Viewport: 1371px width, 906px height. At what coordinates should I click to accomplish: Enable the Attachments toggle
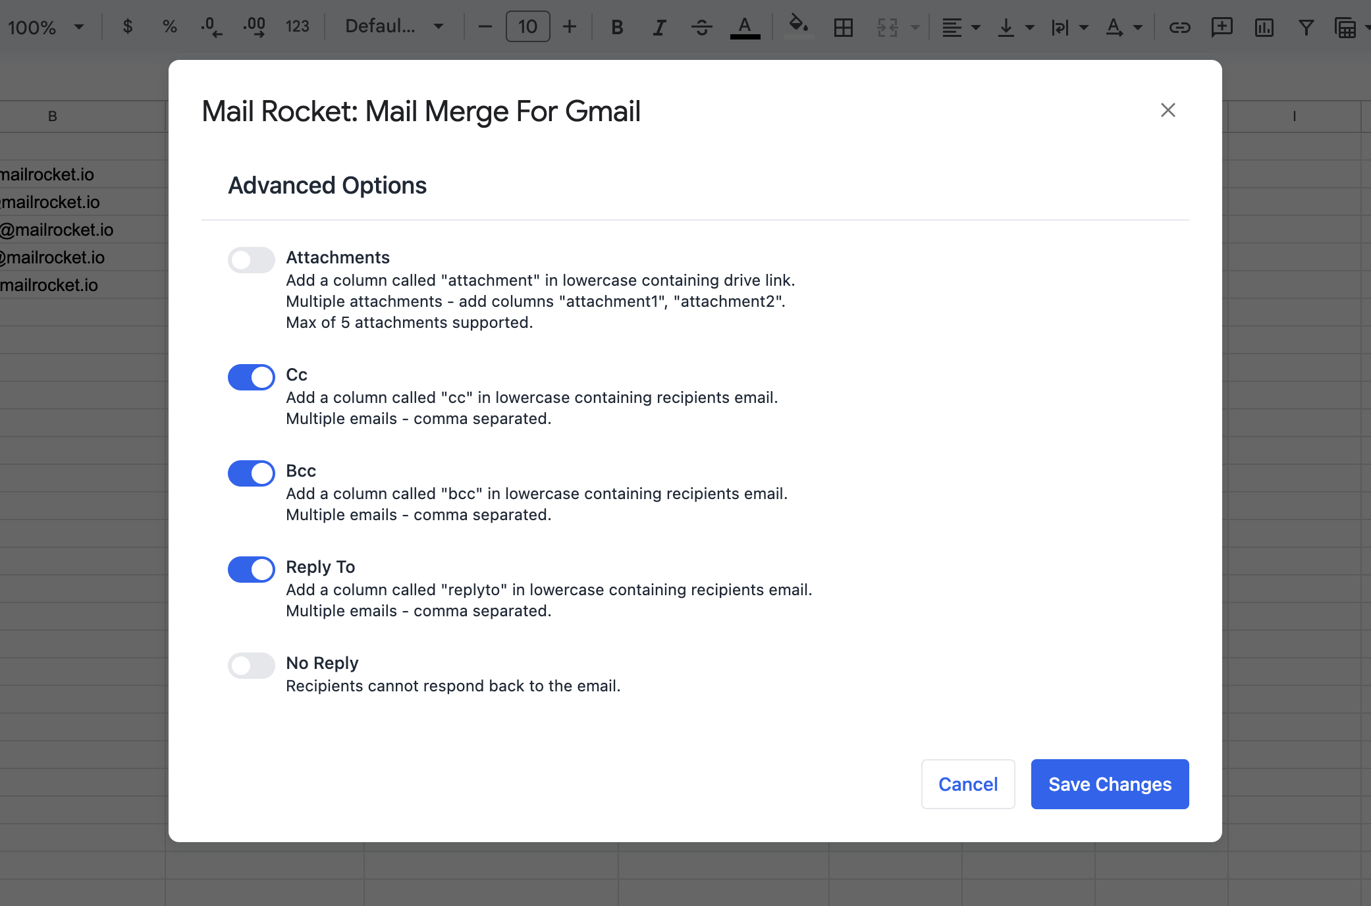[x=251, y=260]
